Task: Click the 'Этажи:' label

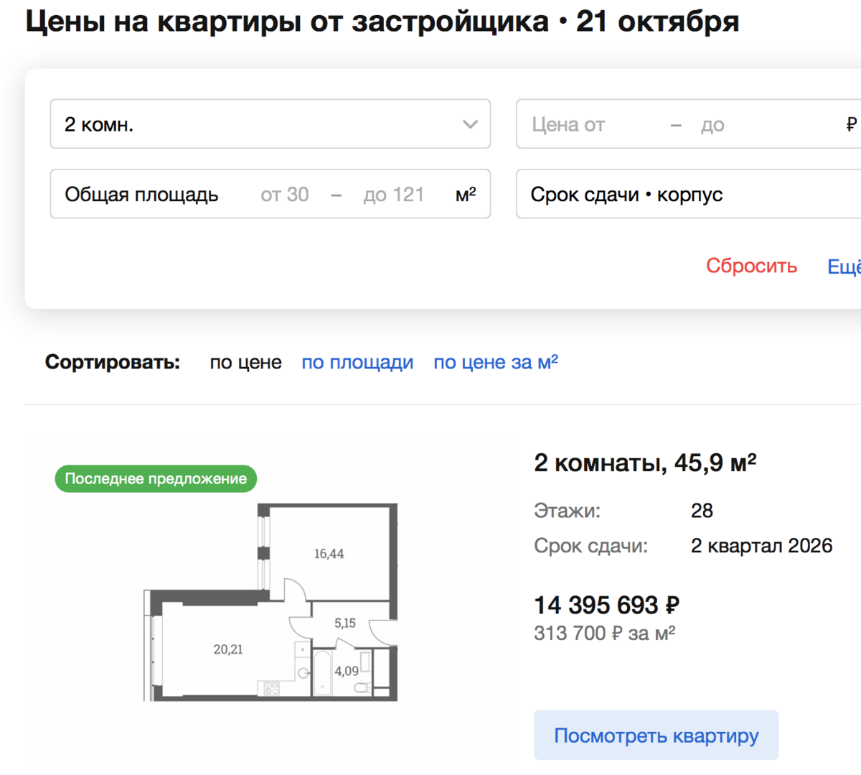Action: (568, 511)
